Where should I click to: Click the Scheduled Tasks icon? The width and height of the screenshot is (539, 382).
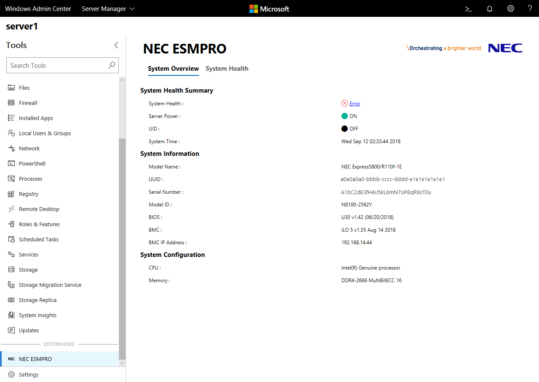(x=11, y=239)
